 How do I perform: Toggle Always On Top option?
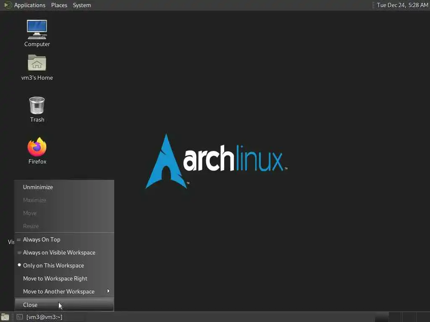[x=64, y=239]
